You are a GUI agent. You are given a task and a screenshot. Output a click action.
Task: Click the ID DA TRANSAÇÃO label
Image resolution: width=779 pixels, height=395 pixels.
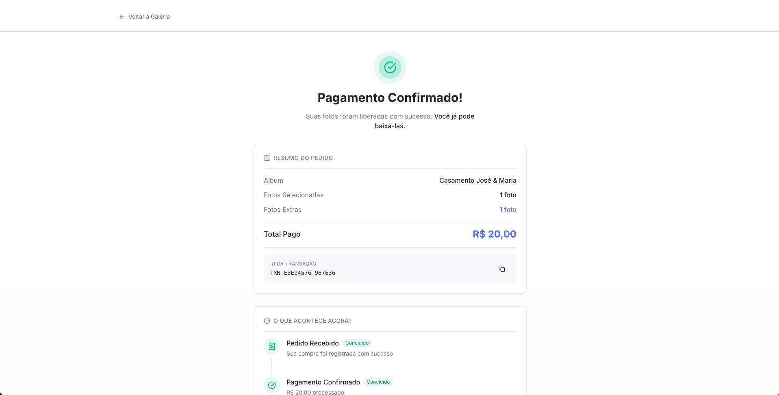[293, 263]
